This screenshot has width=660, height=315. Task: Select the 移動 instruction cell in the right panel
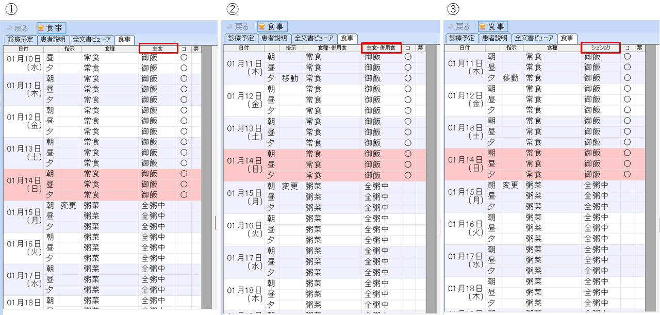pos(511,78)
